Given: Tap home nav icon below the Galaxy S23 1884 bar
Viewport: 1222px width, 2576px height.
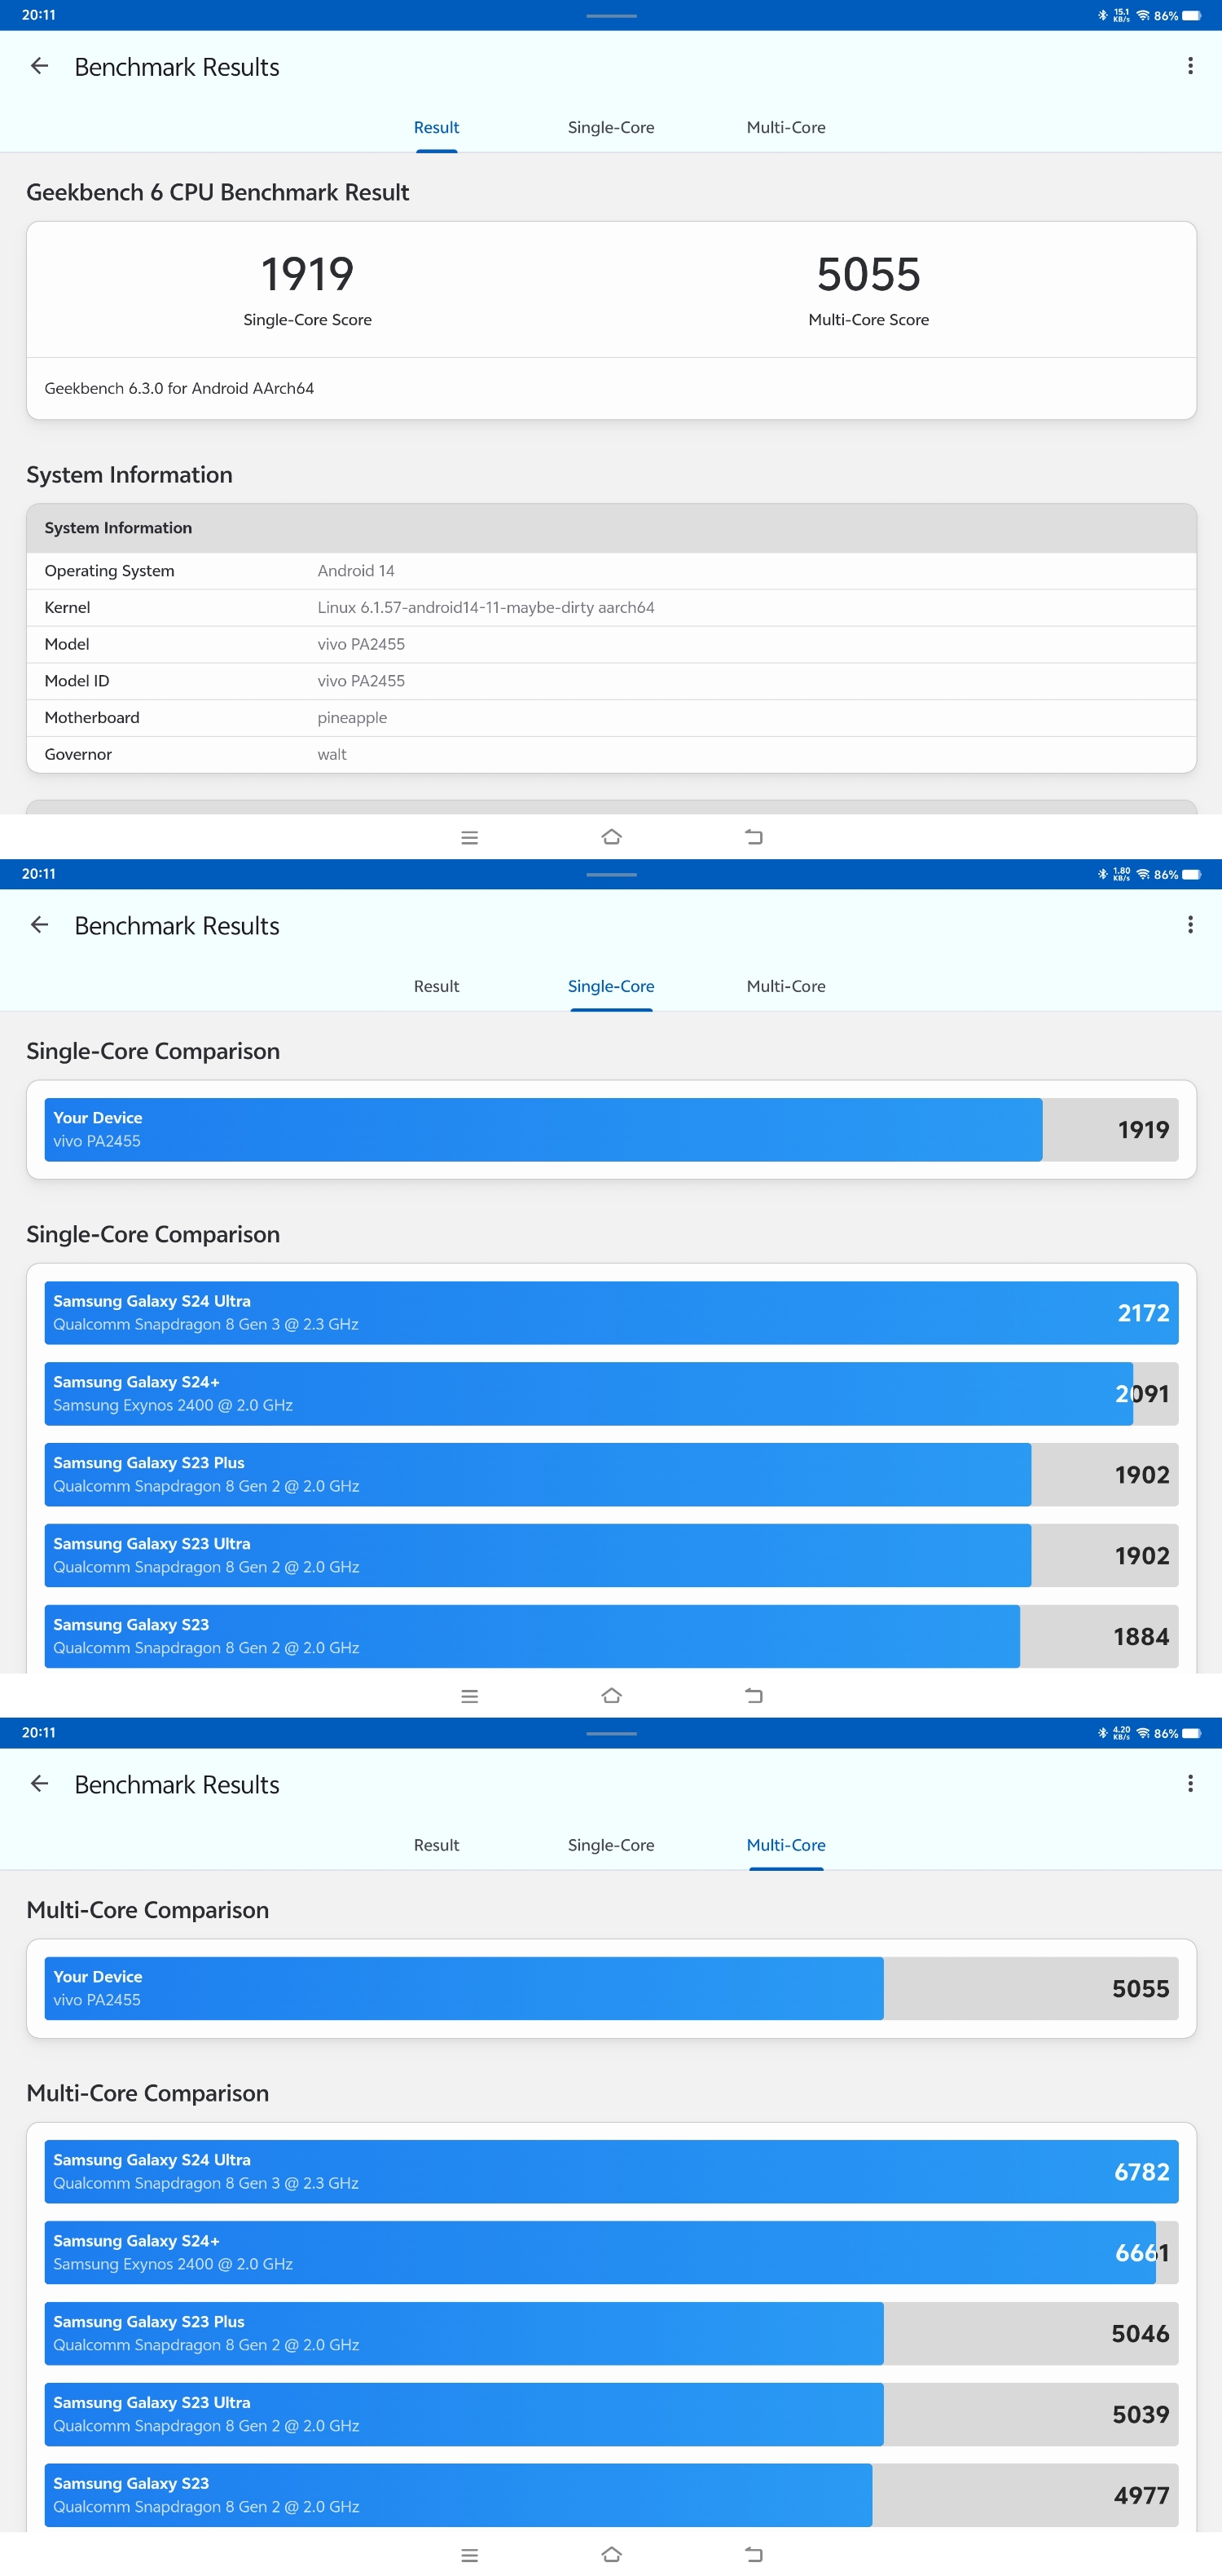Looking at the screenshot, I should click(x=612, y=1696).
